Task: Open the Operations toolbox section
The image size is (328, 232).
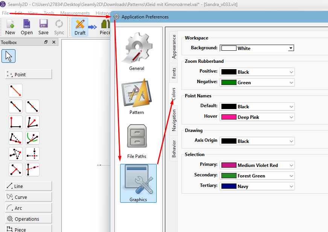Action: [29, 219]
